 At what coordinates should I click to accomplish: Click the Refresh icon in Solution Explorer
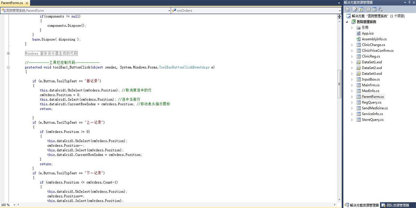pos(361,9)
